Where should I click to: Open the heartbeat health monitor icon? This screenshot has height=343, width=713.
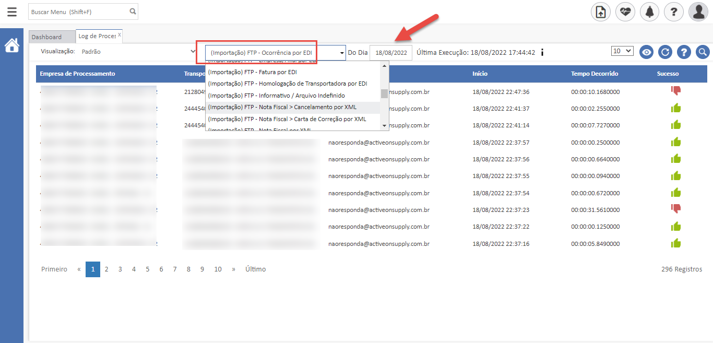(x=625, y=11)
